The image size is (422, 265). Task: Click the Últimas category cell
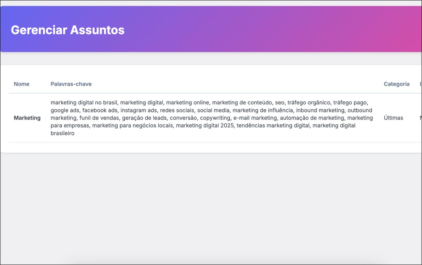point(393,118)
